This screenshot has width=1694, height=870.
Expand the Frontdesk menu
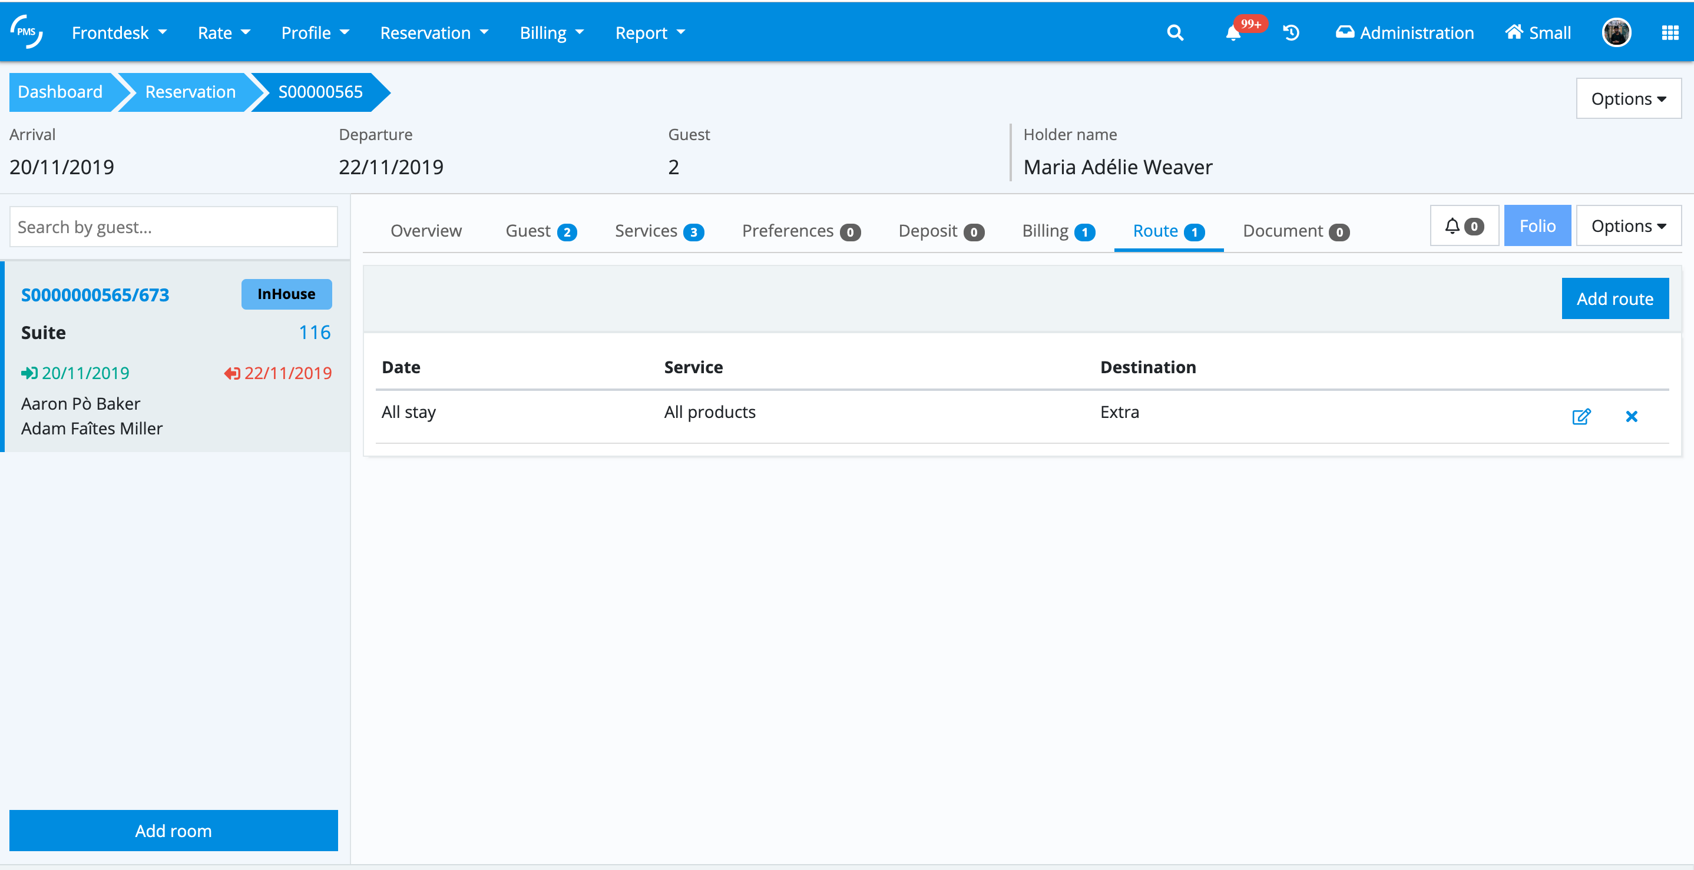(119, 33)
